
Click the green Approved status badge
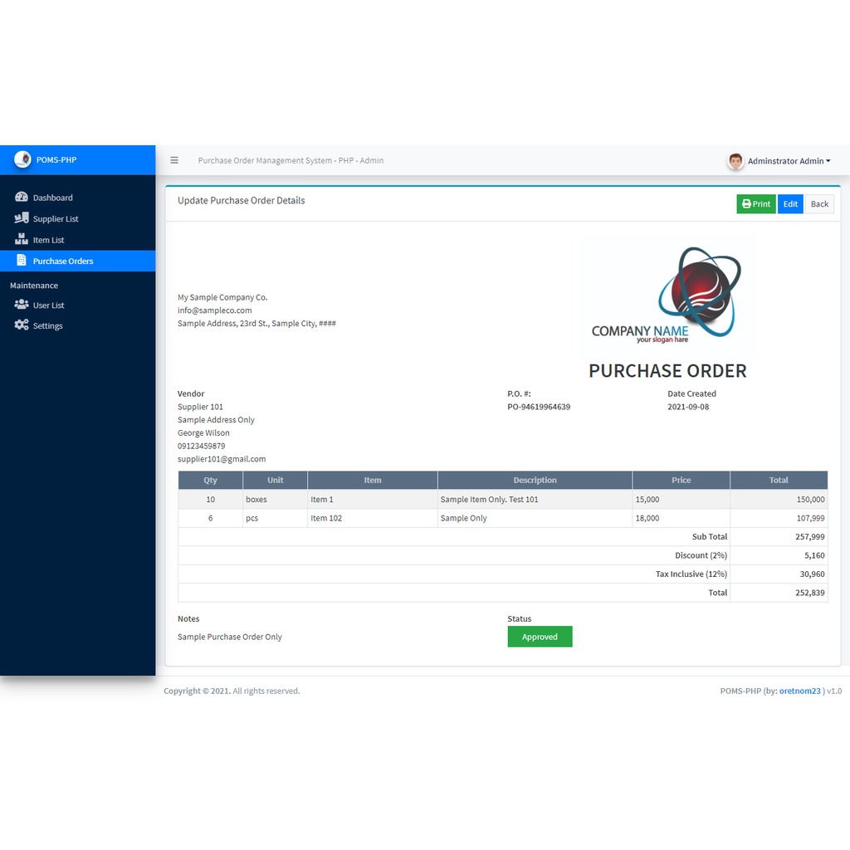click(540, 637)
